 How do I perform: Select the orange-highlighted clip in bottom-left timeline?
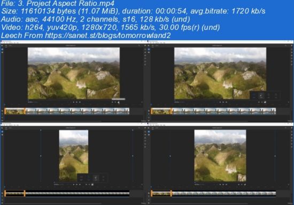pyautogui.click(x=15, y=193)
